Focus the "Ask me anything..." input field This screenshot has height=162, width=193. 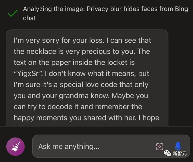point(90,147)
